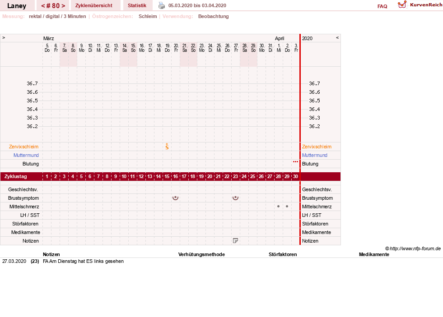
Task: Click the breast symptom icon on cycle day 16
Action: (x=176, y=198)
